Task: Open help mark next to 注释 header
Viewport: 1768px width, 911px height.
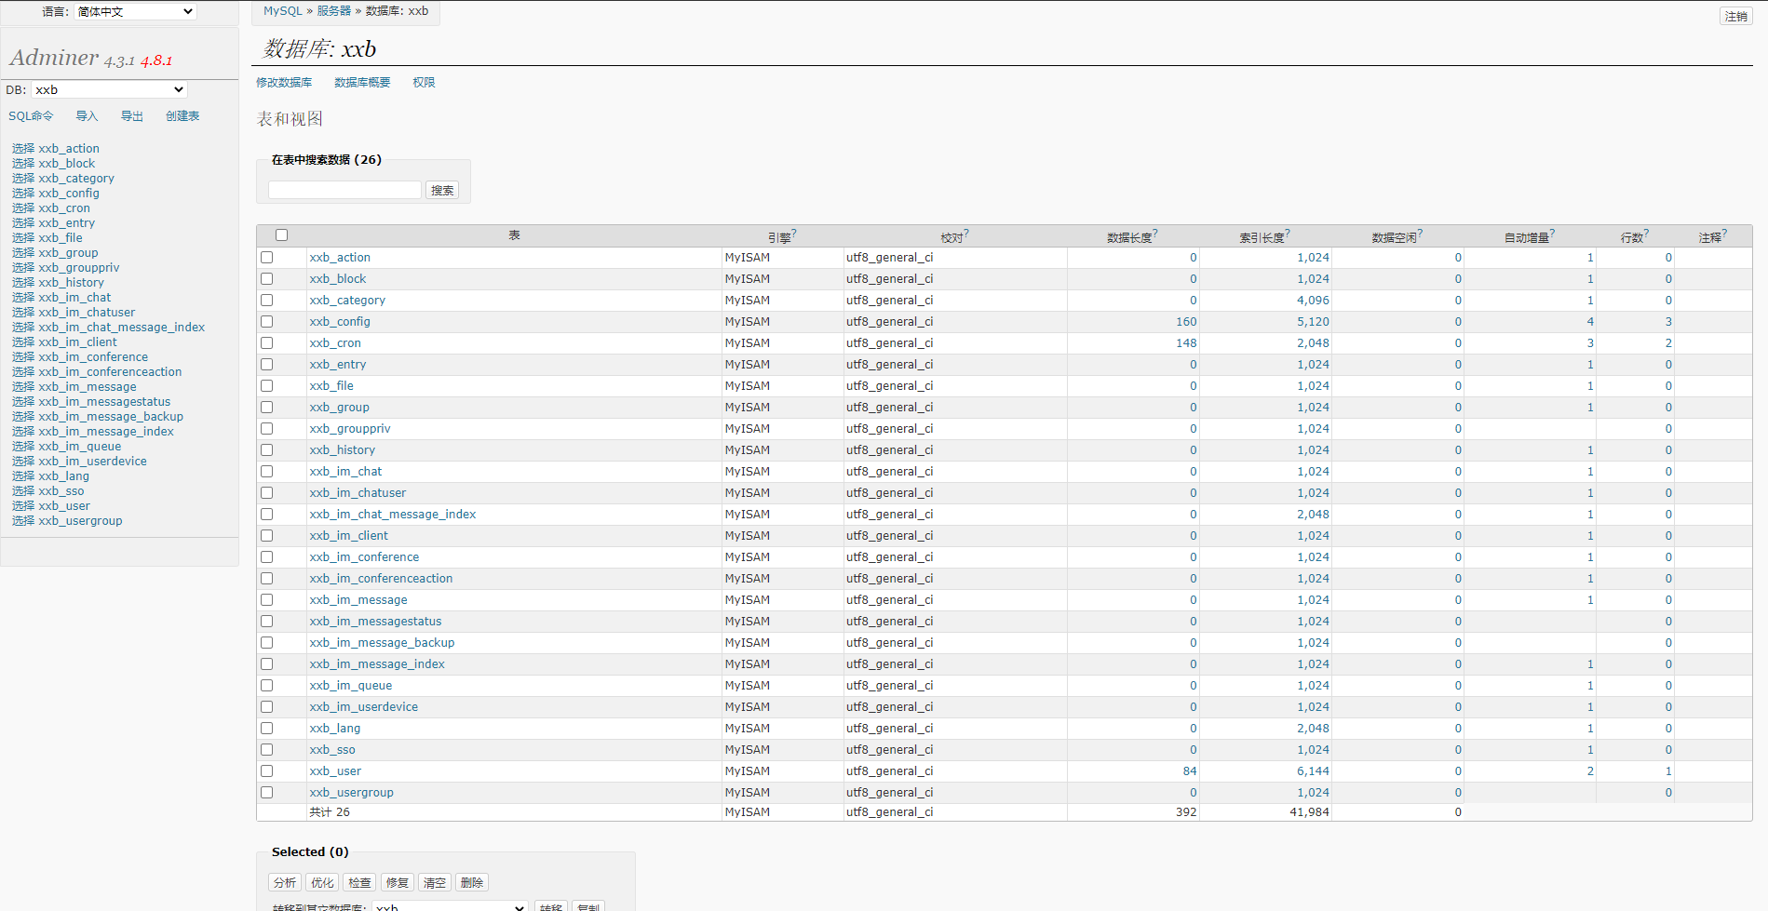Action: [1724, 234]
